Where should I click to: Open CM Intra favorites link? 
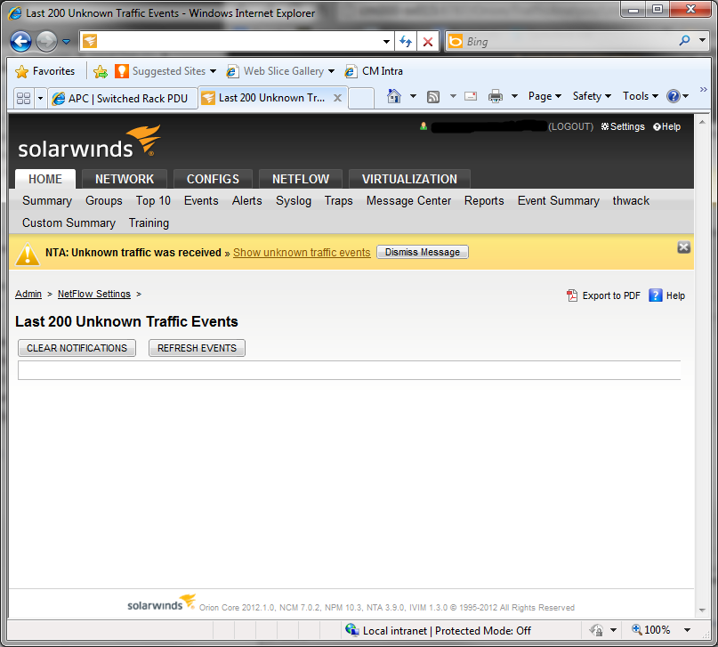(x=374, y=71)
